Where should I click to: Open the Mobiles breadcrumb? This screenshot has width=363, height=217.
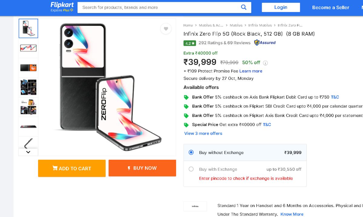coord(236,25)
